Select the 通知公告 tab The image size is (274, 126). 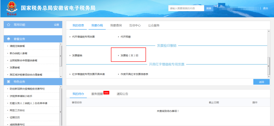point(123,94)
